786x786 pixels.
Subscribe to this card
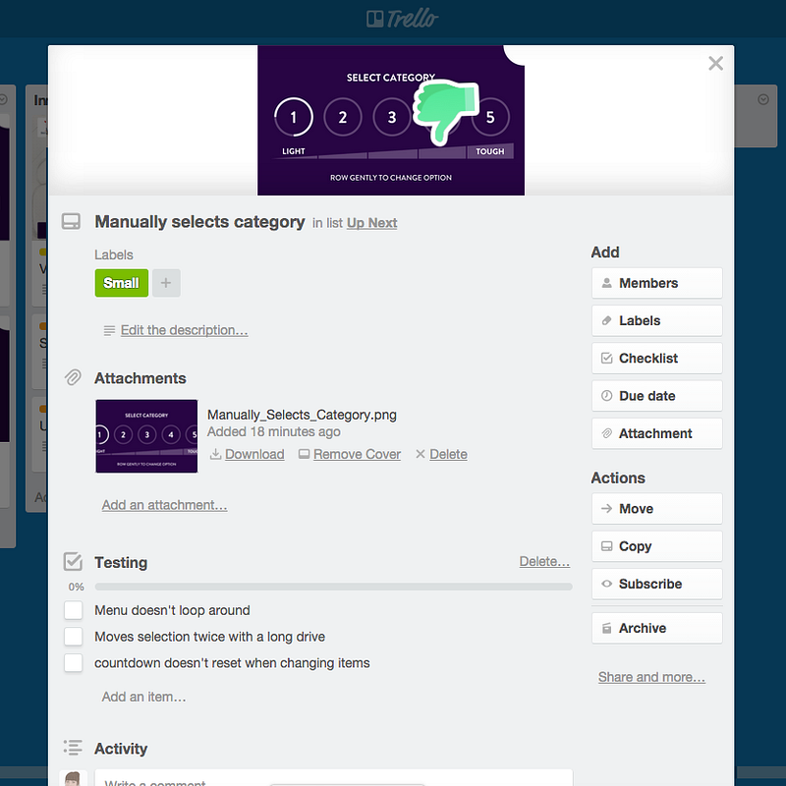(656, 584)
